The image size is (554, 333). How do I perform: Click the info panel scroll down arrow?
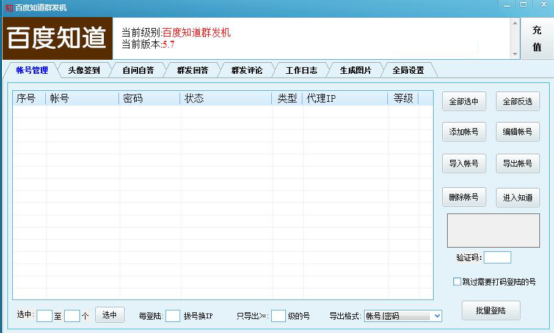click(x=515, y=54)
